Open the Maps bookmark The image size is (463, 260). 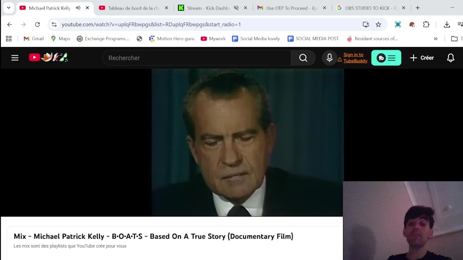(x=60, y=39)
